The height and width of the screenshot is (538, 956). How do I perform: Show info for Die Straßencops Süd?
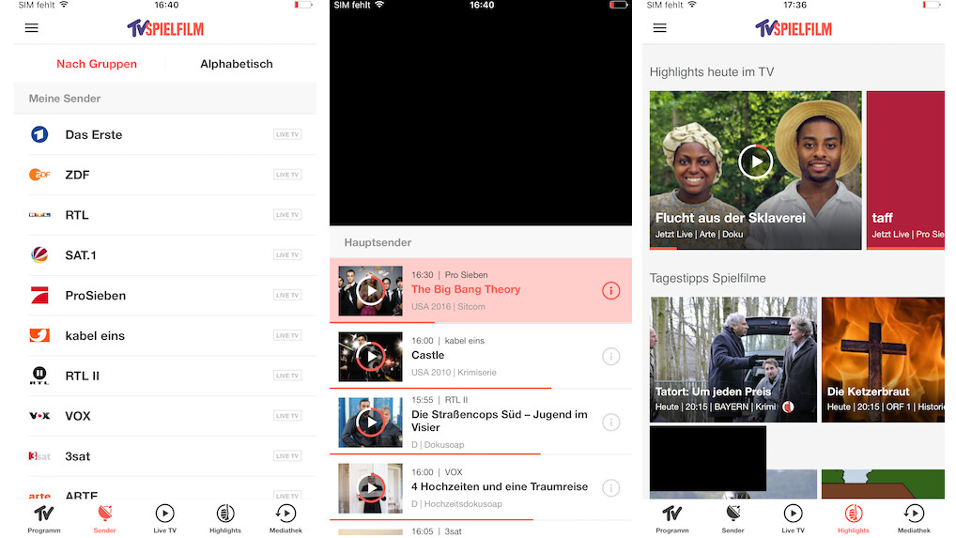click(x=611, y=423)
